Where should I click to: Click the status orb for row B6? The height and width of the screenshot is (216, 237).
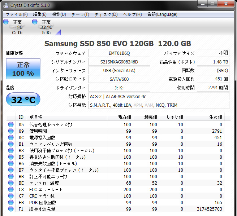tap(11, 163)
